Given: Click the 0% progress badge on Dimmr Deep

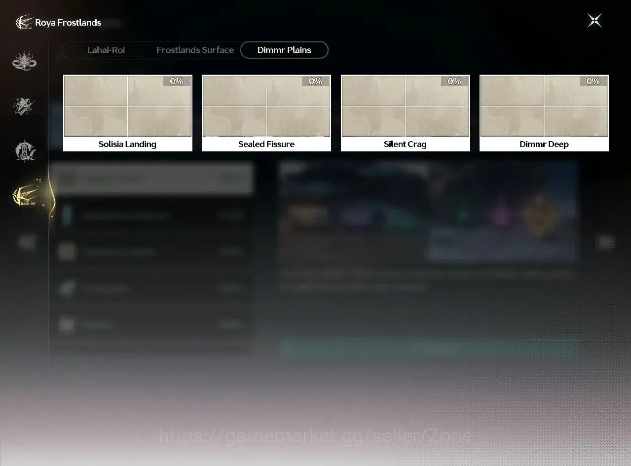Looking at the screenshot, I should (593, 81).
